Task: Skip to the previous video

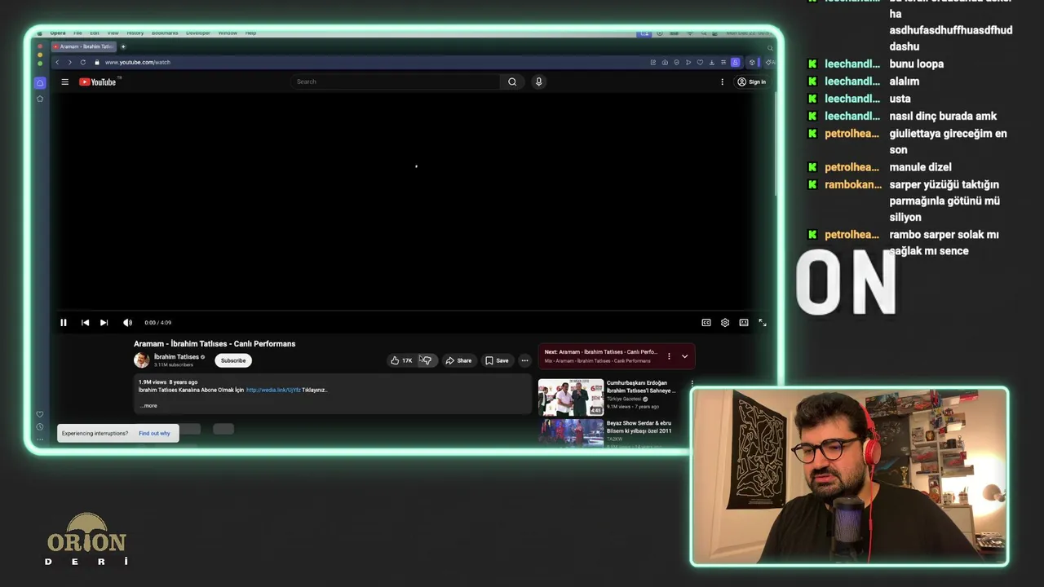Action: (85, 323)
